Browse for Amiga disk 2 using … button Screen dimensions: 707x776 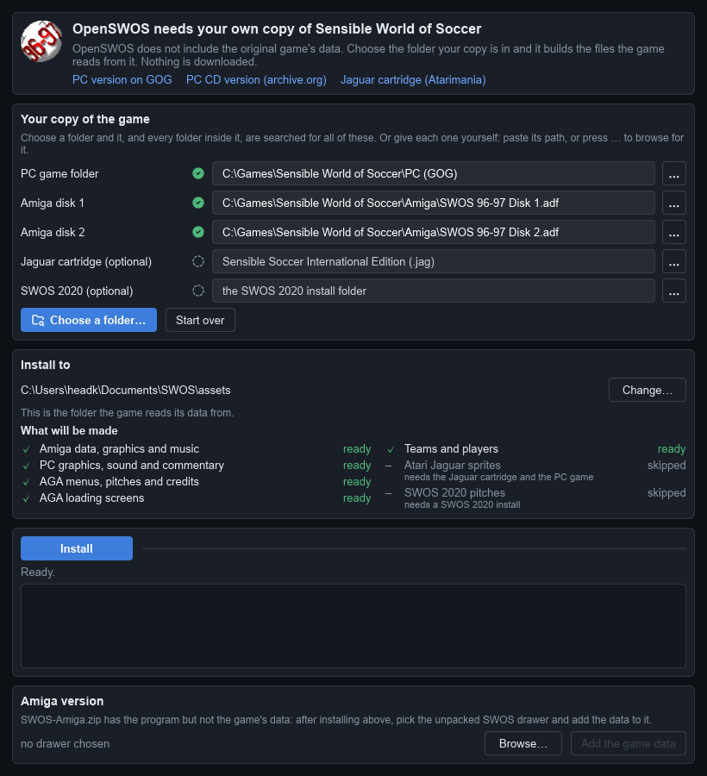[674, 232]
